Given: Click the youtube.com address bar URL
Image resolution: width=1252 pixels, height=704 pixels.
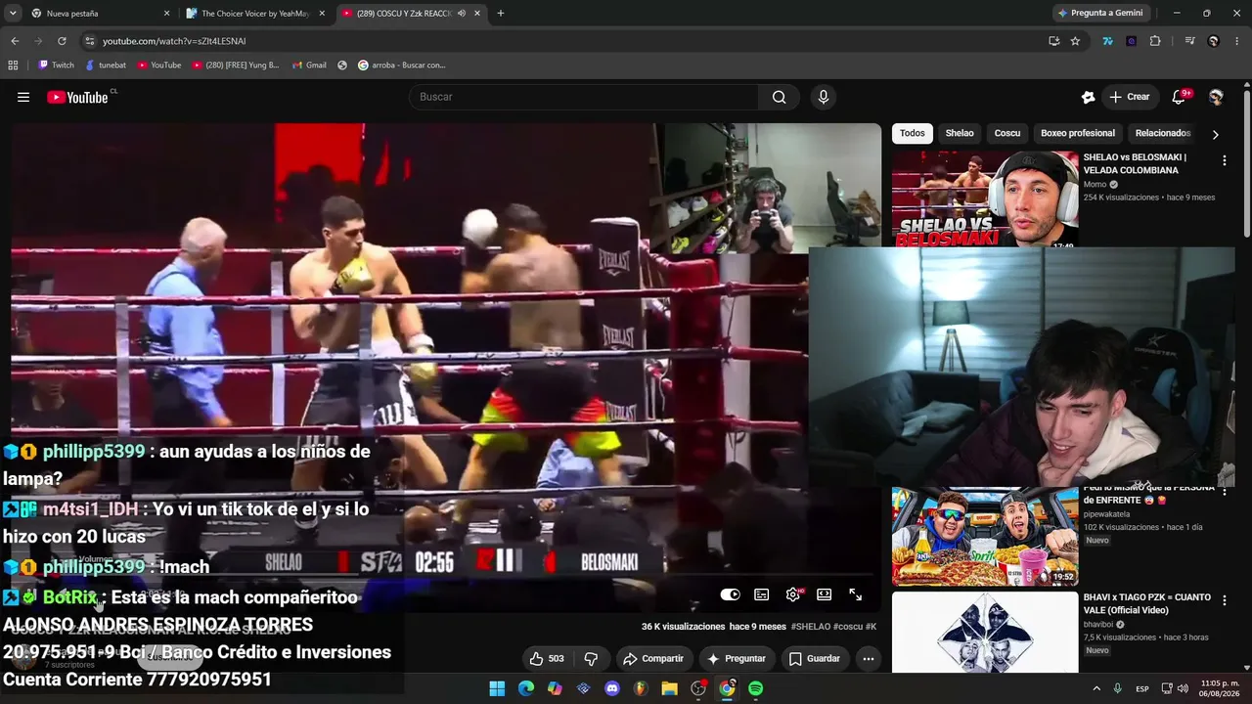Looking at the screenshot, I should coord(174,41).
